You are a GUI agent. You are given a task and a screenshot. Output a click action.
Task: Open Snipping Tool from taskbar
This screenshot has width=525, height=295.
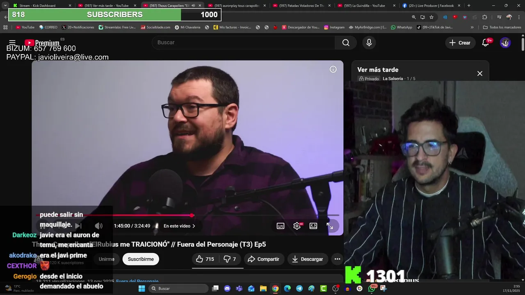[x=383, y=288]
